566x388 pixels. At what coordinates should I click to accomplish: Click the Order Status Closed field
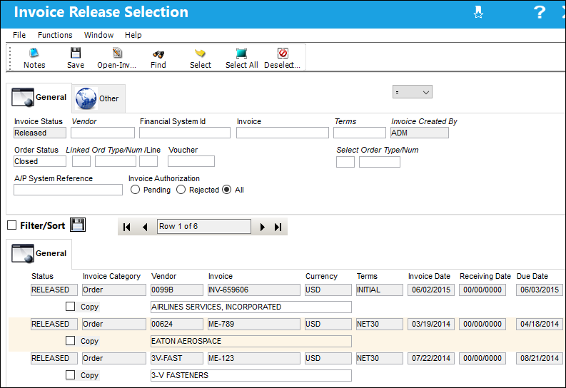coord(40,161)
